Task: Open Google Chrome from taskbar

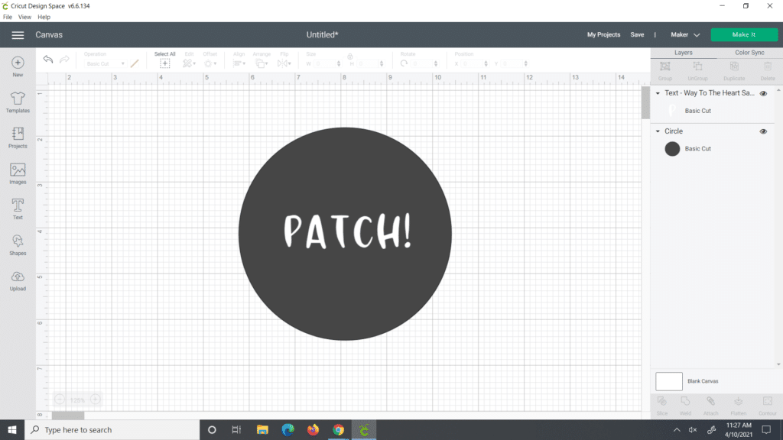Action: coord(338,429)
